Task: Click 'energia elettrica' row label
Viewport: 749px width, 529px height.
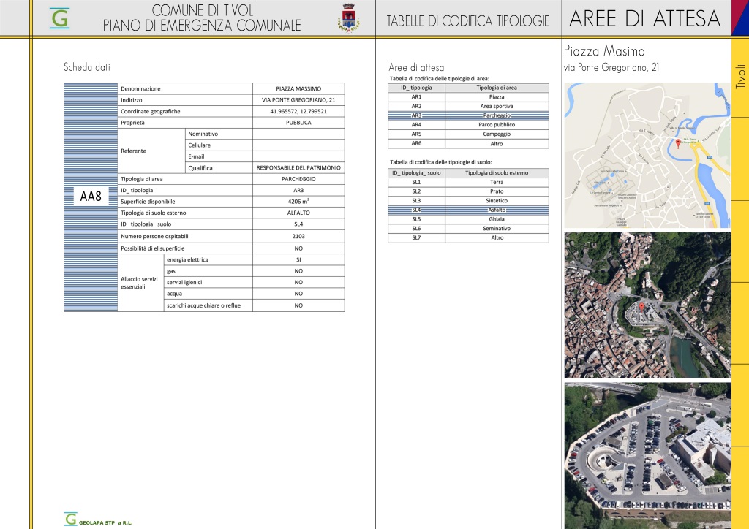Action: click(x=187, y=259)
